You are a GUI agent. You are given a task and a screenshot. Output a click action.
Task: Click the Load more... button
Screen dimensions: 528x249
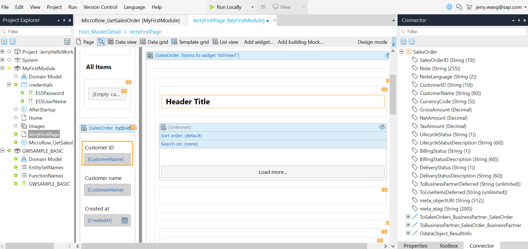pyautogui.click(x=273, y=172)
